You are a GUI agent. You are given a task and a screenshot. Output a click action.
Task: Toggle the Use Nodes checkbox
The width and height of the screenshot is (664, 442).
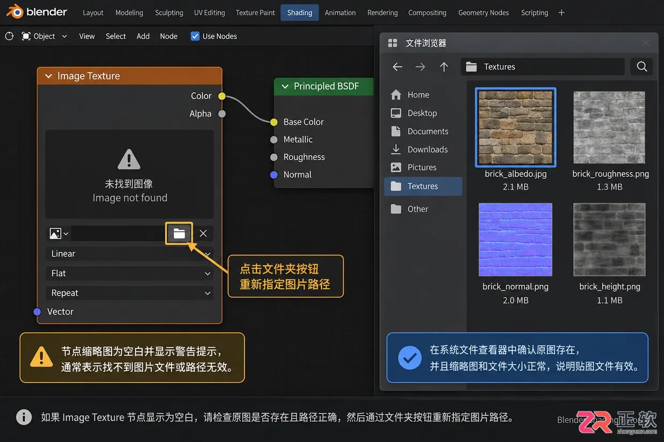pos(195,36)
